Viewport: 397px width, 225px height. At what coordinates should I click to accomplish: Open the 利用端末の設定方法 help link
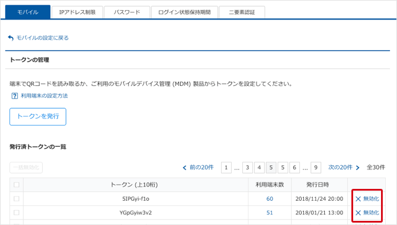[44, 96]
